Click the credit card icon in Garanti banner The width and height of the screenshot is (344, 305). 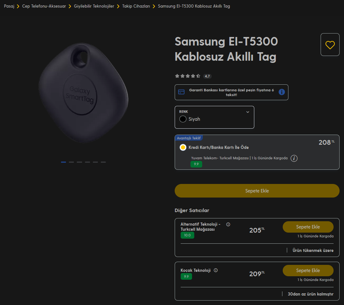point(181,92)
